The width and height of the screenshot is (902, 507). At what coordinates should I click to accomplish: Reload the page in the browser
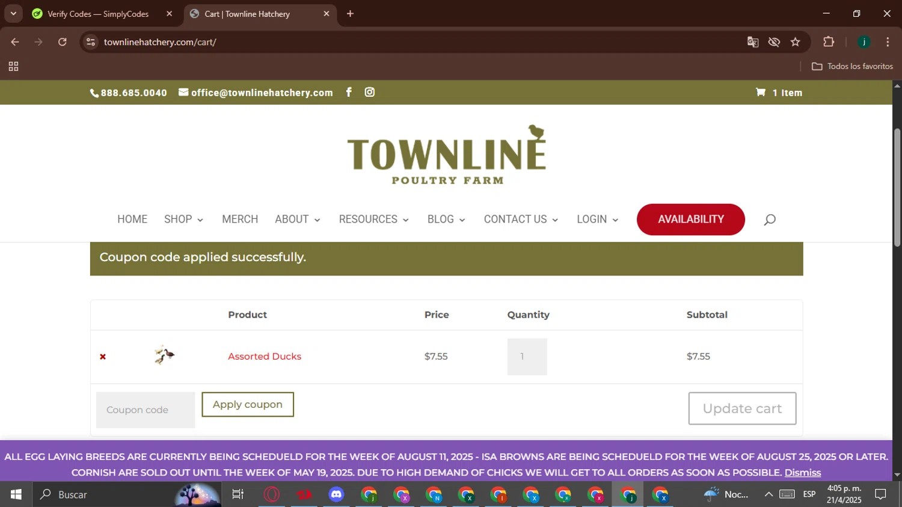coord(63,42)
